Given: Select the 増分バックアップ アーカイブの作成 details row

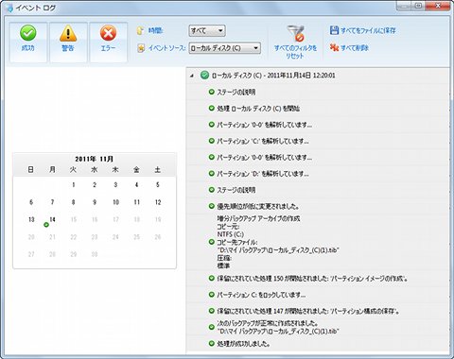Looking at the screenshot, I should pyautogui.click(x=318, y=242).
